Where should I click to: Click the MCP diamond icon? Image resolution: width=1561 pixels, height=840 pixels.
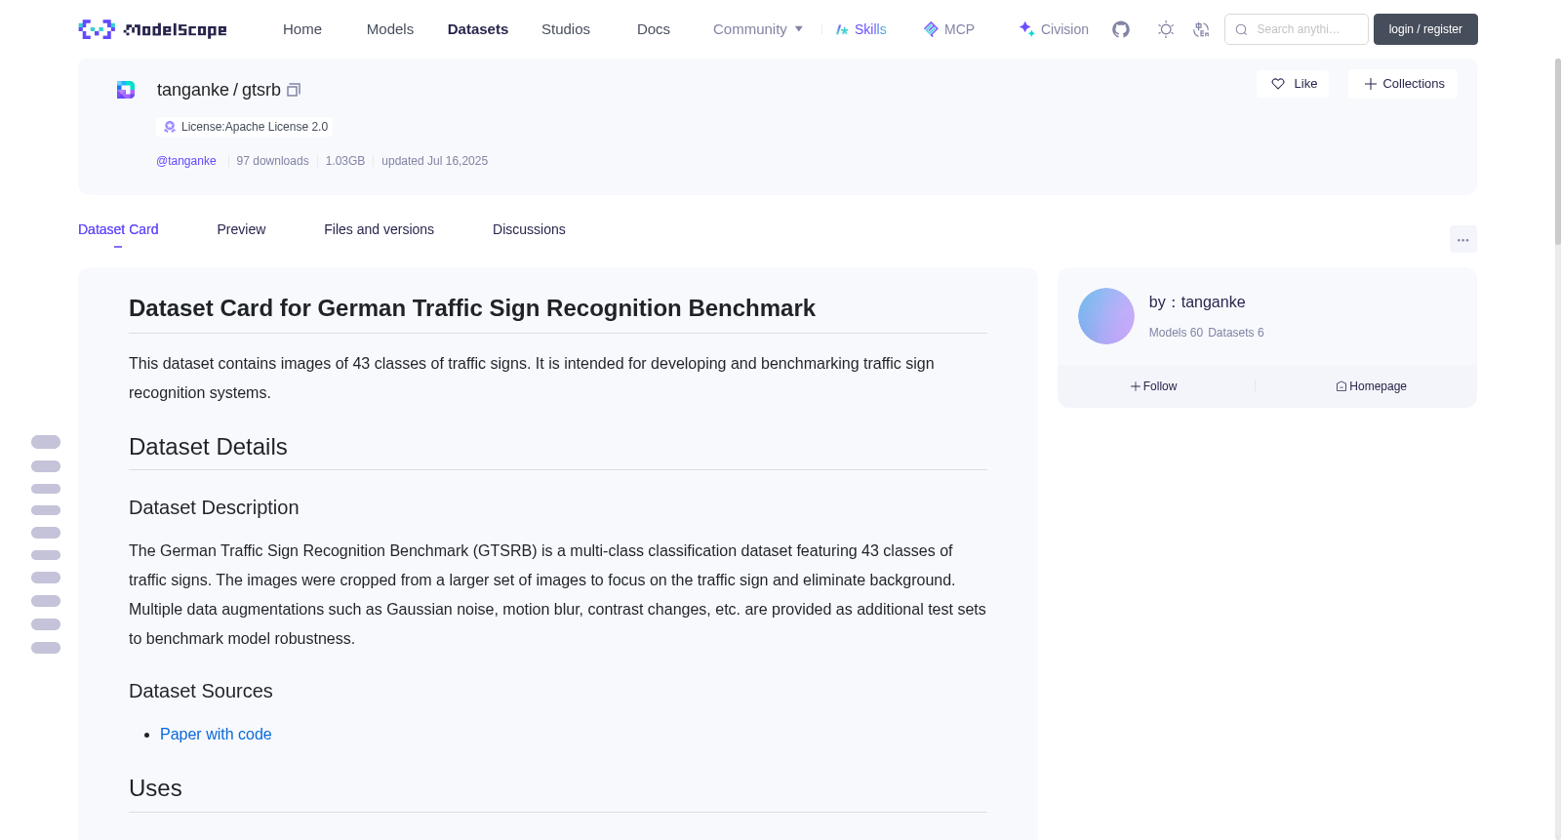[931, 29]
